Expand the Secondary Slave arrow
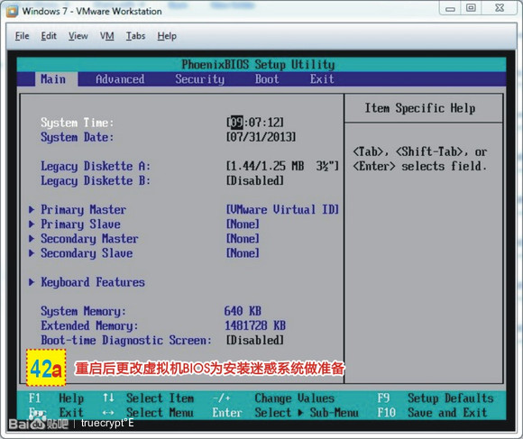 click(32, 253)
